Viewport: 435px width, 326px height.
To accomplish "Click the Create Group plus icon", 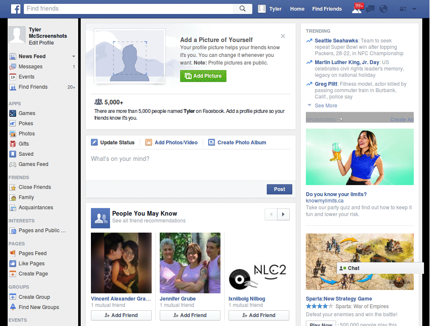I will [x=13, y=297].
